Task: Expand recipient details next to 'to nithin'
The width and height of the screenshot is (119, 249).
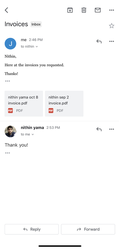Action: [x=37, y=47]
